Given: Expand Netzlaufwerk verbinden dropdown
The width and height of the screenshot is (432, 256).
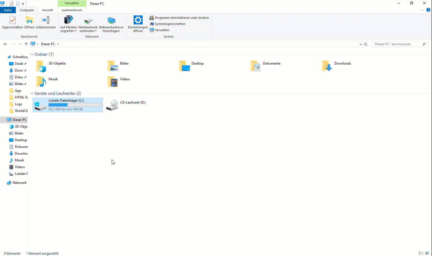Looking at the screenshot, I should (88, 31).
